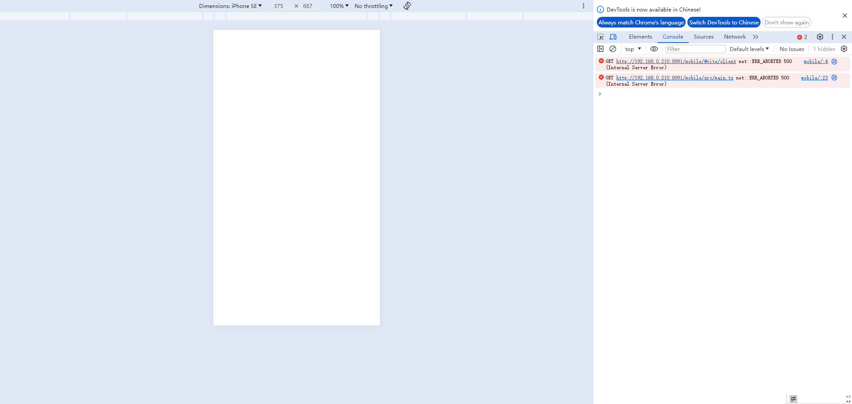Open the 100% zoom dropdown
This screenshot has width=852, height=404.
pyautogui.click(x=339, y=6)
